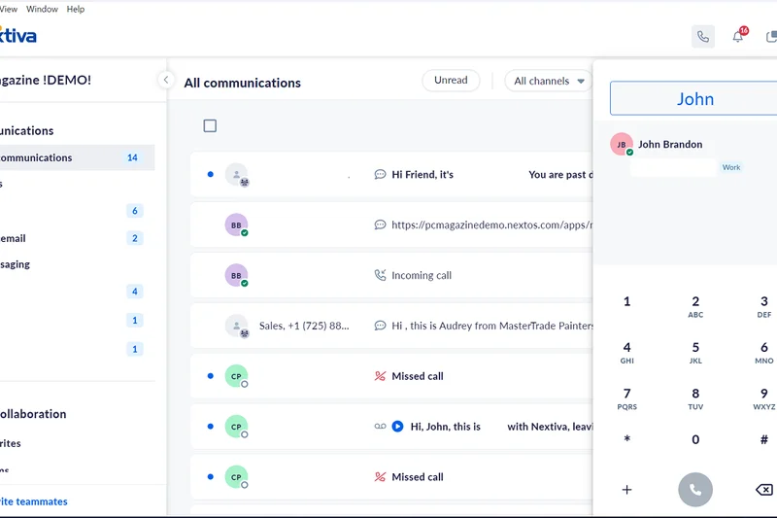Collapse the left sidebar with chevron

tap(166, 80)
